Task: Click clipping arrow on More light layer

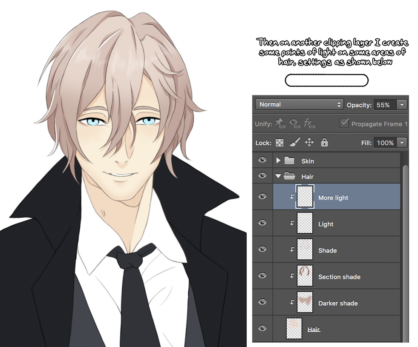Action: (292, 197)
